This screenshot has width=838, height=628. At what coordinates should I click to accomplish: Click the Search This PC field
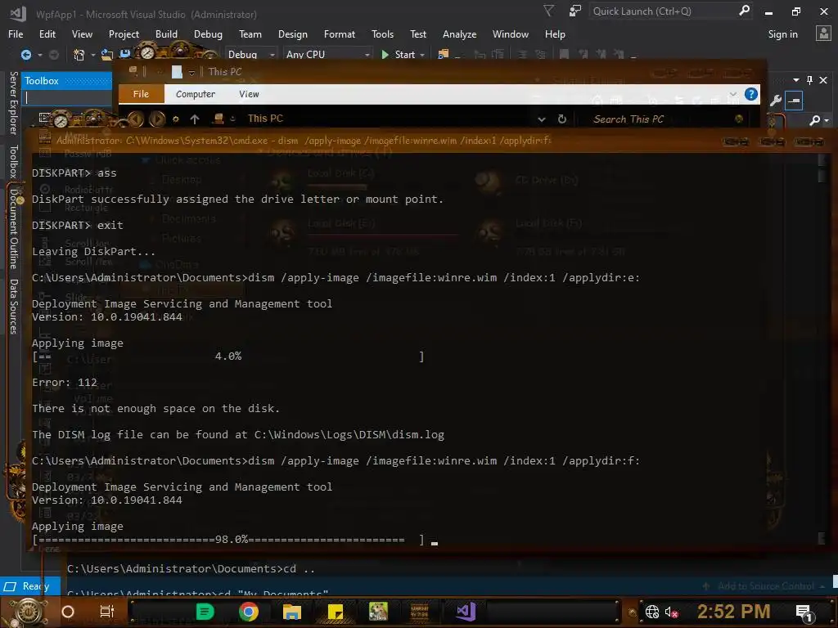click(x=663, y=119)
